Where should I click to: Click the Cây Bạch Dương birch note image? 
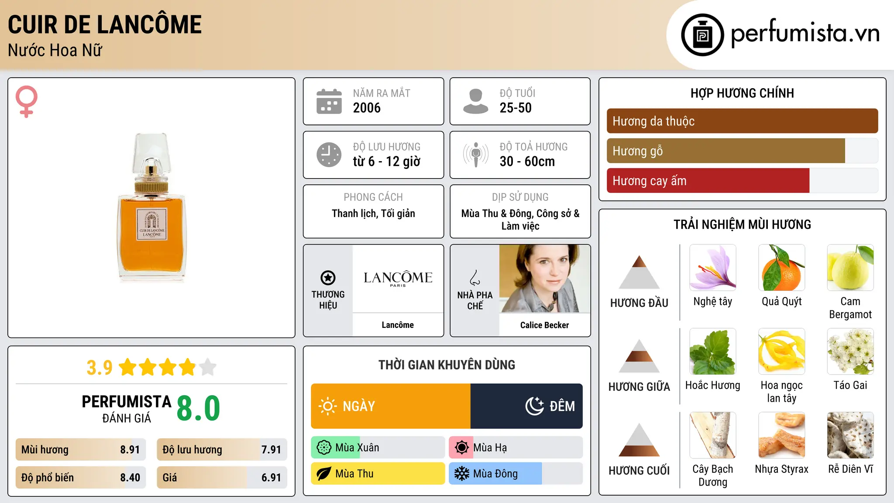[713, 435]
